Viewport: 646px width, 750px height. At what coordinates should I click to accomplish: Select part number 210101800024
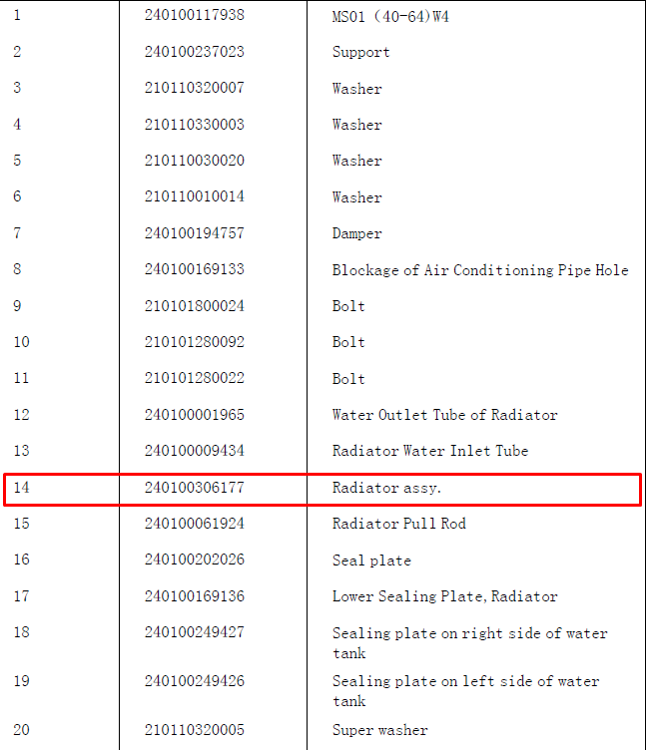click(x=195, y=306)
